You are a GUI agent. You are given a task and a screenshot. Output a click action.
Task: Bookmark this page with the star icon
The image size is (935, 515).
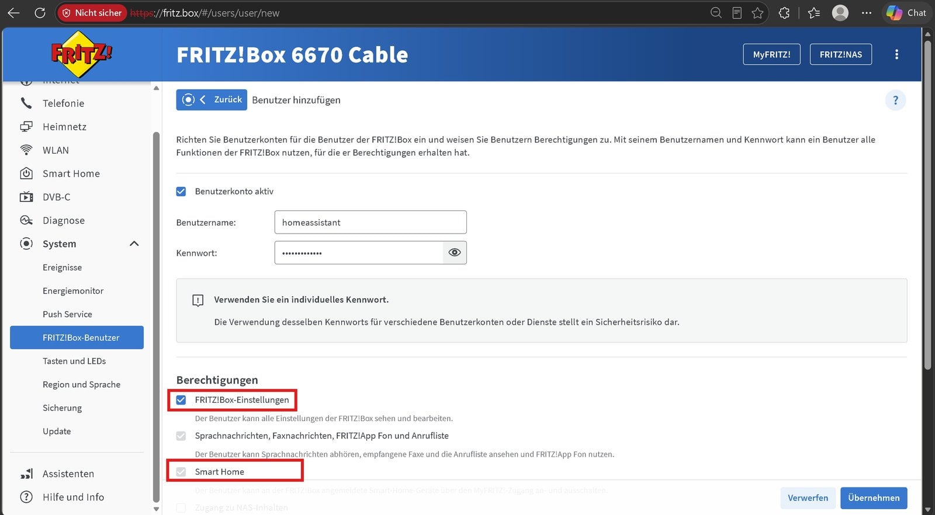click(x=758, y=13)
